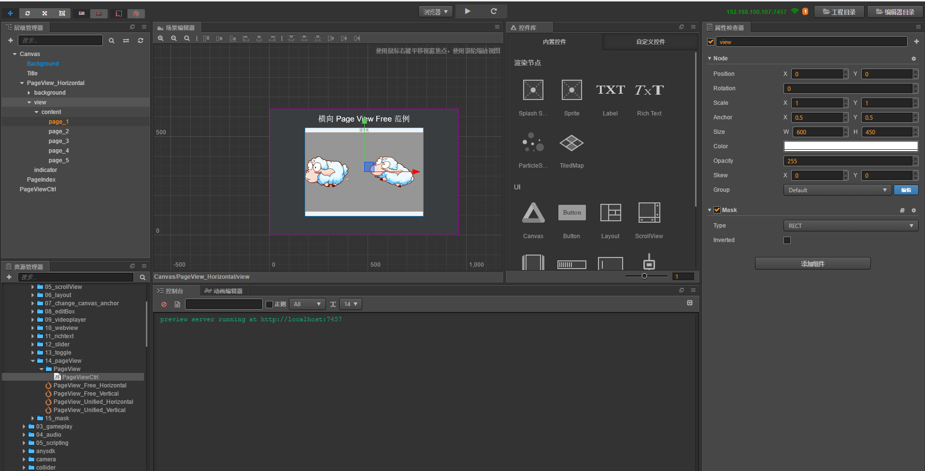Click the zoom in icon in scene editor
Viewport: 925px width, 471px height.
[x=161, y=38]
